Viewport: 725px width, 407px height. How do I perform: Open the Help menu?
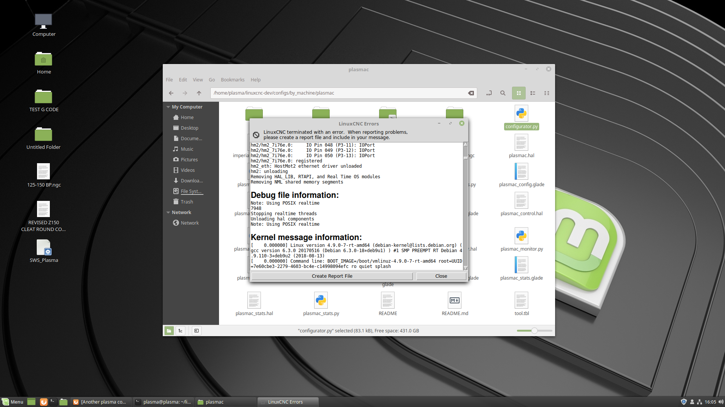[x=256, y=80]
